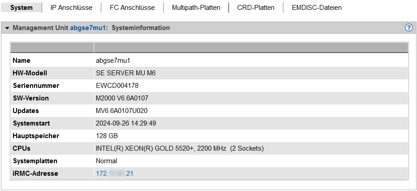Click the Updates value MV6.6A0107U020
417x191 pixels.
point(122,111)
